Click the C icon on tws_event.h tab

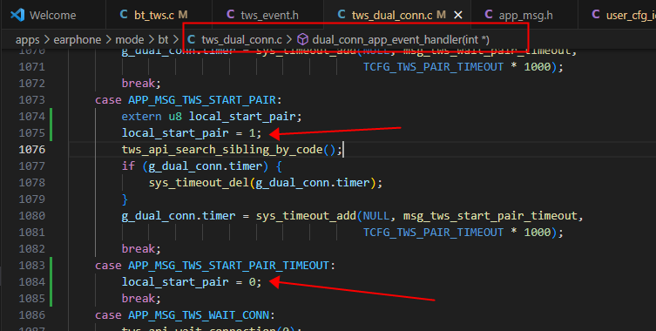(231, 15)
